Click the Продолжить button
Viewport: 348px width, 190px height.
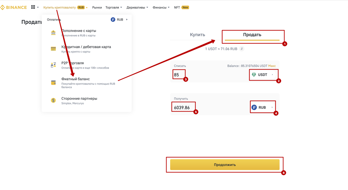point(225,165)
